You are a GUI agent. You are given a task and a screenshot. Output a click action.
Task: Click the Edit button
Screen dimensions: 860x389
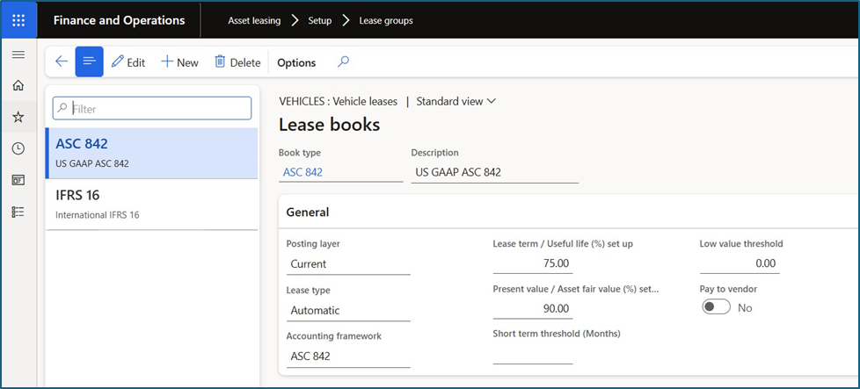[128, 62]
